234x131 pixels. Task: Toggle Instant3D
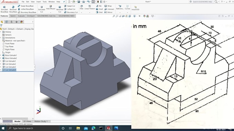point(135,8)
